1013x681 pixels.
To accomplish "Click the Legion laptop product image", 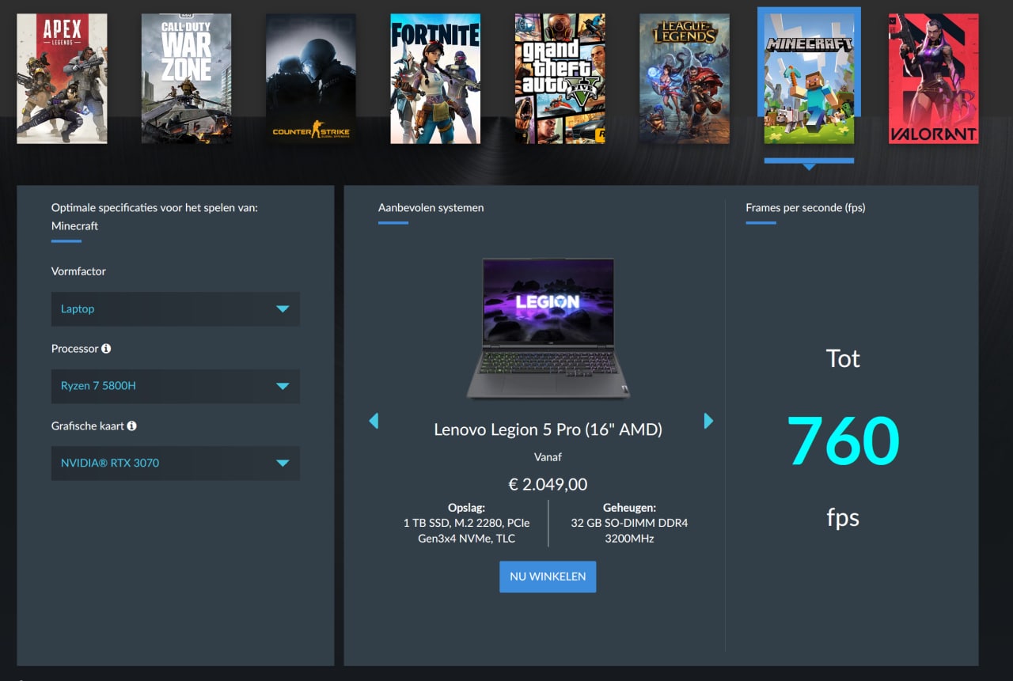I will pyautogui.click(x=548, y=328).
